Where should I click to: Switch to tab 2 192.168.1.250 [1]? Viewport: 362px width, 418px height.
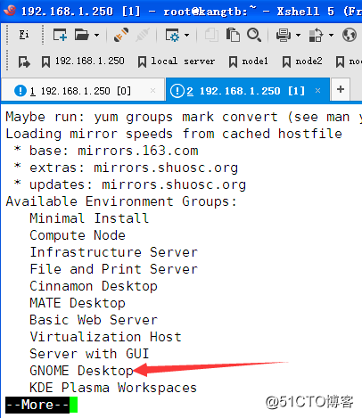tap(248, 90)
